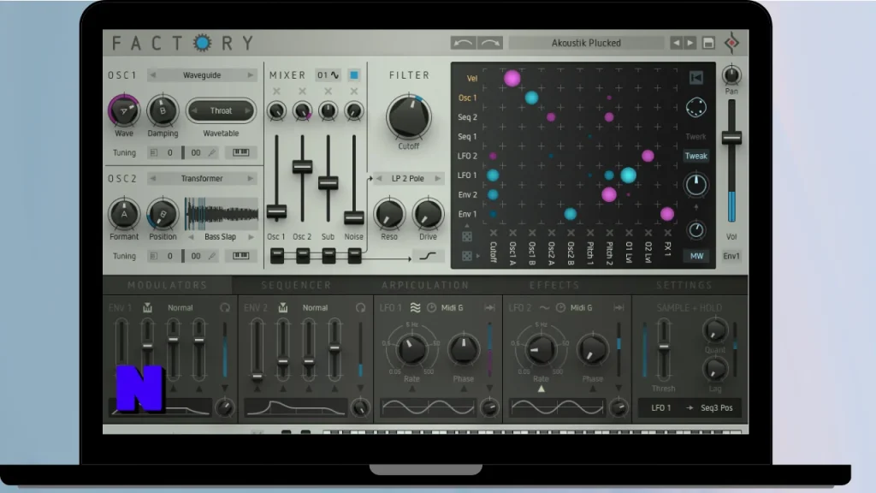This screenshot has height=493, width=876.
Task: Click the LFO 1 waveform shape icon
Action: pos(415,307)
